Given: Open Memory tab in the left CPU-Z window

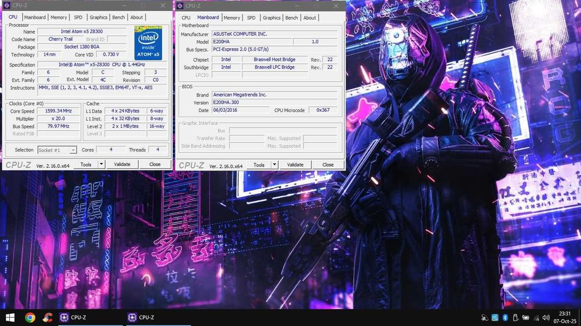Looking at the screenshot, I should 59,17.
